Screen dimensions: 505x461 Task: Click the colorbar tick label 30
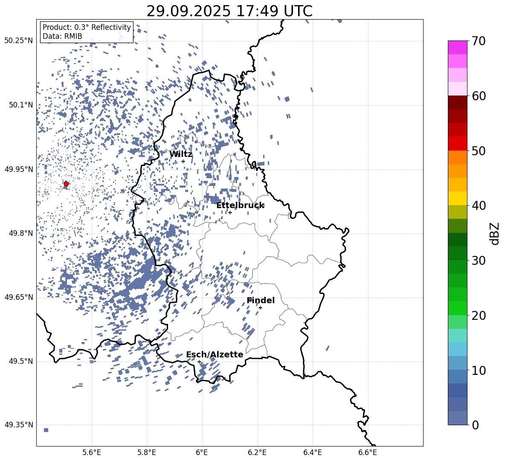(x=479, y=261)
